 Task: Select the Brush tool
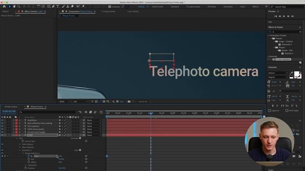[63, 6]
